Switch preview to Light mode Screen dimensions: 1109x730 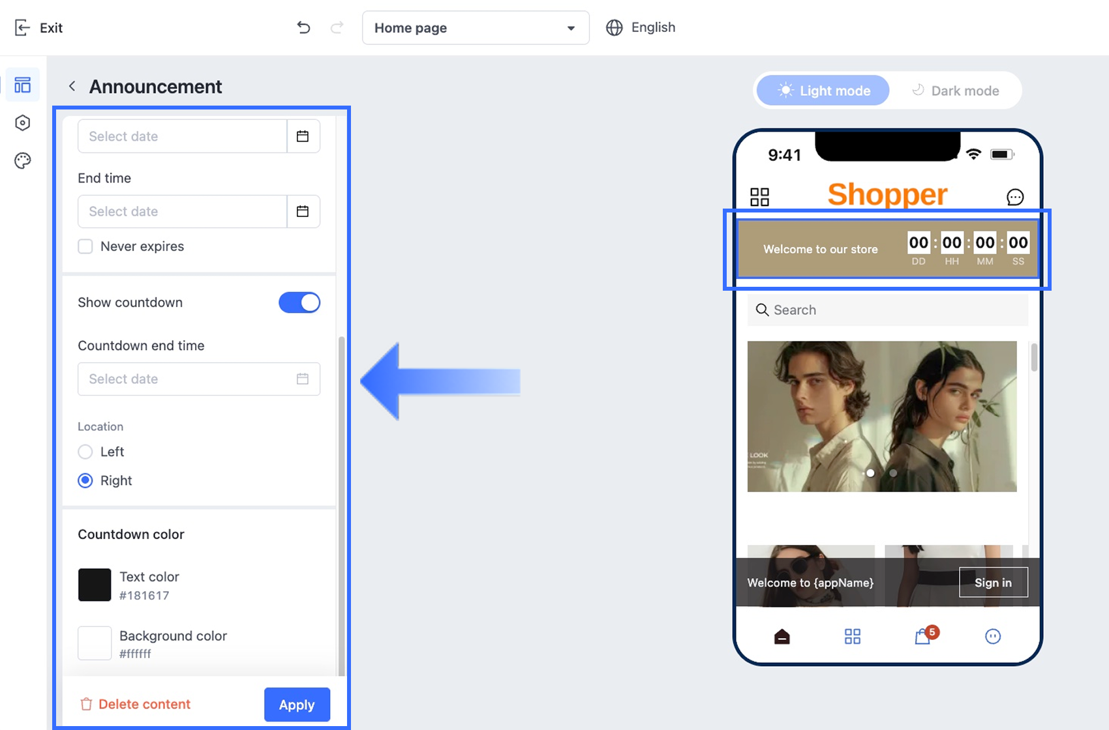pos(823,91)
